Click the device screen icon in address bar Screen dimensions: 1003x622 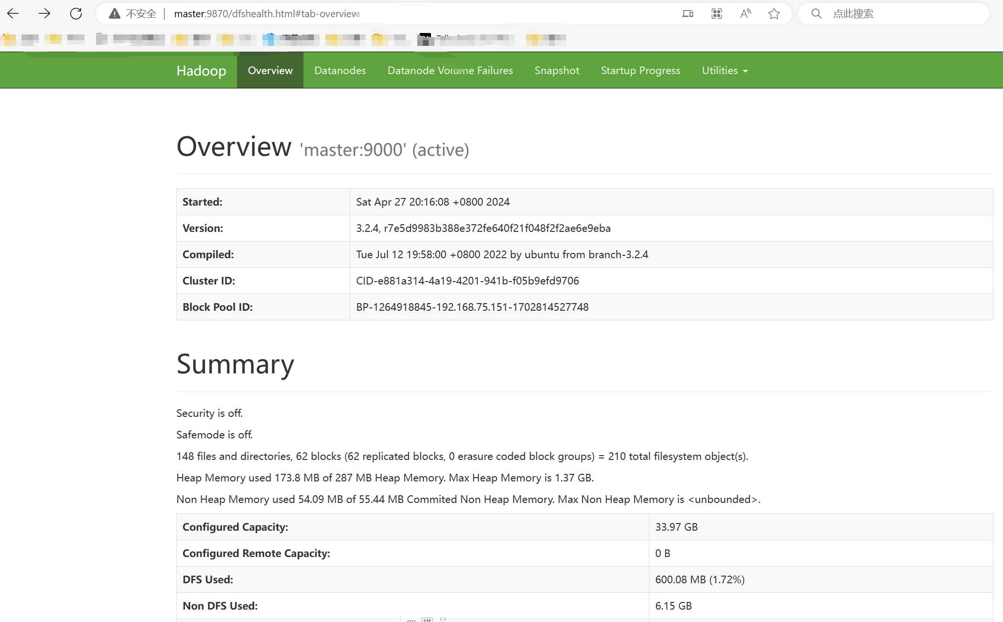pyautogui.click(x=688, y=14)
